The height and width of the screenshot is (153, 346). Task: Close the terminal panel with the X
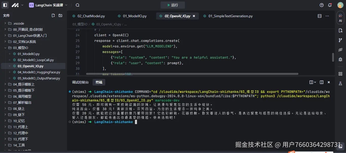pyautogui.click(x=328, y=82)
